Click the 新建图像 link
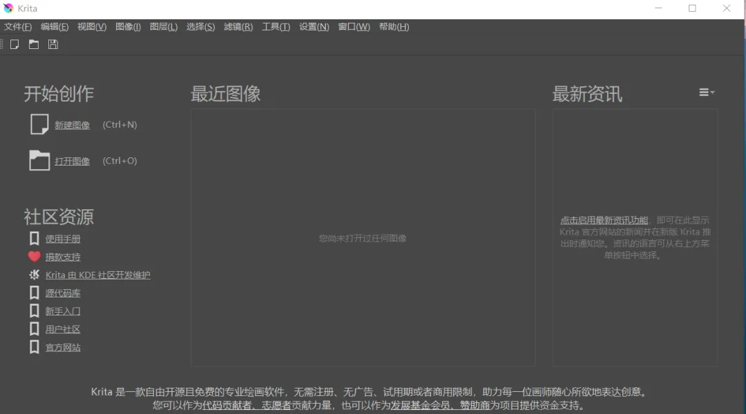Image resolution: width=746 pixels, height=414 pixels. coord(72,125)
